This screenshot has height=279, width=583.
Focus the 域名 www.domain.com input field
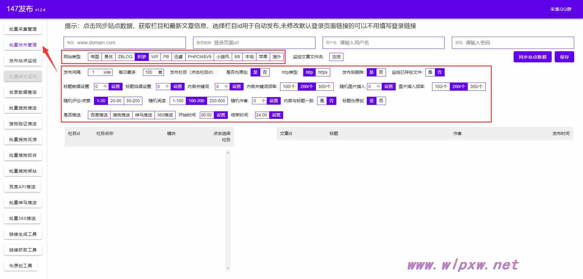[x=125, y=43]
